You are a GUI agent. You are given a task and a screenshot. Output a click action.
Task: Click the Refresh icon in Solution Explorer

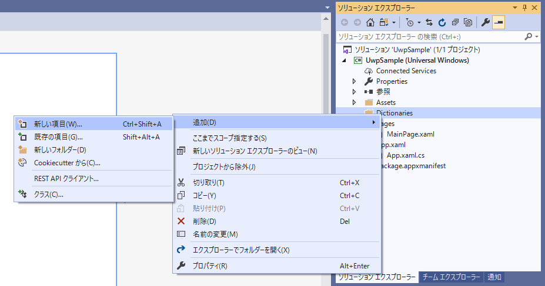pos(442,22)
